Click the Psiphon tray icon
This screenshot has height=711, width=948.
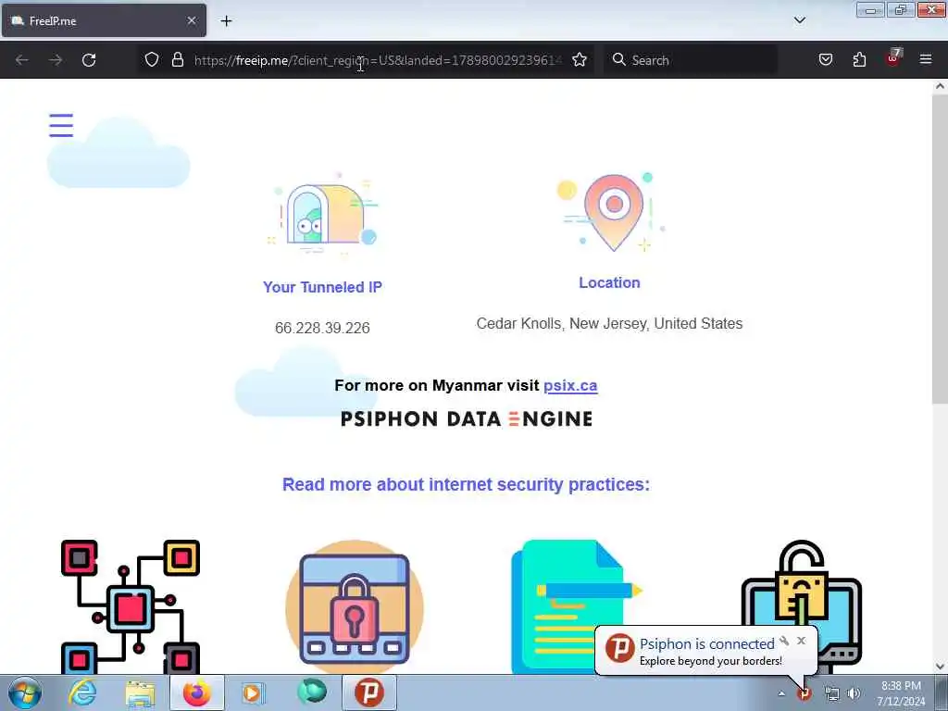tap(805, 693)
